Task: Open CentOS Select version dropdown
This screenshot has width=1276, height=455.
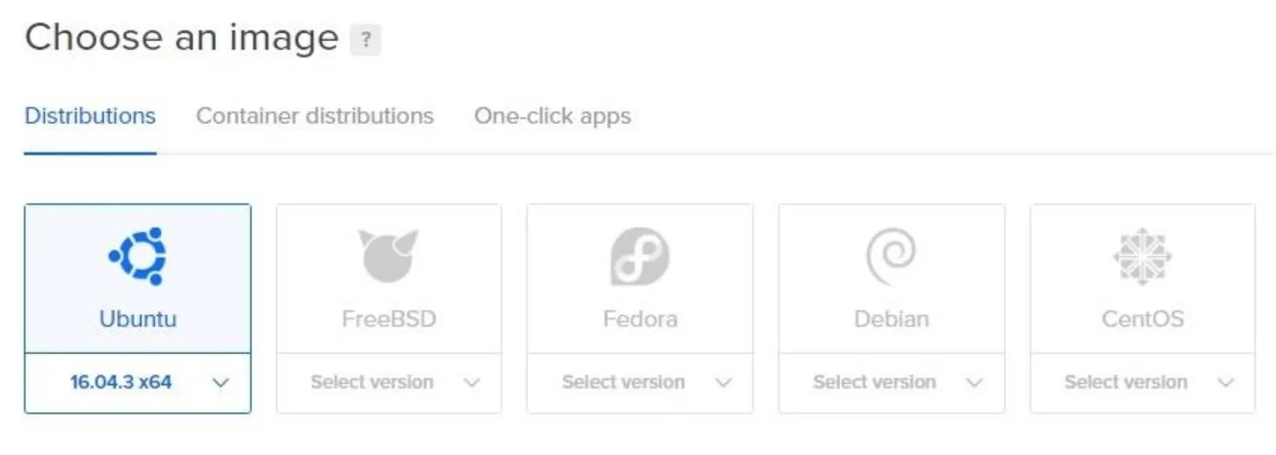Action: click(1142, 382)
